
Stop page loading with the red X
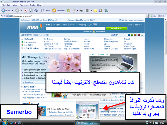pos(26,11)
